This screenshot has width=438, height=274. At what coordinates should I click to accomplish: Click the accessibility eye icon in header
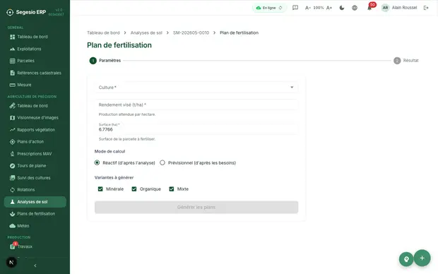355,8
